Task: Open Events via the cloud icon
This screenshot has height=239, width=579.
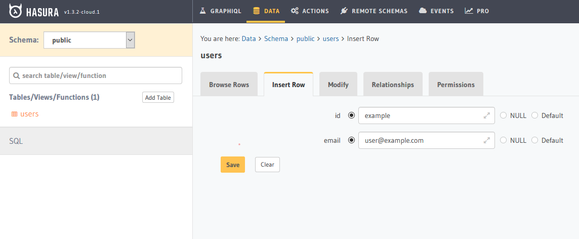Action: click(x=423, y=11)
